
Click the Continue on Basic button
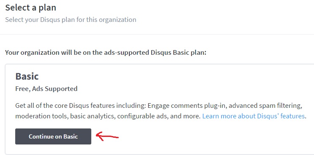click(x=53, y=136)
